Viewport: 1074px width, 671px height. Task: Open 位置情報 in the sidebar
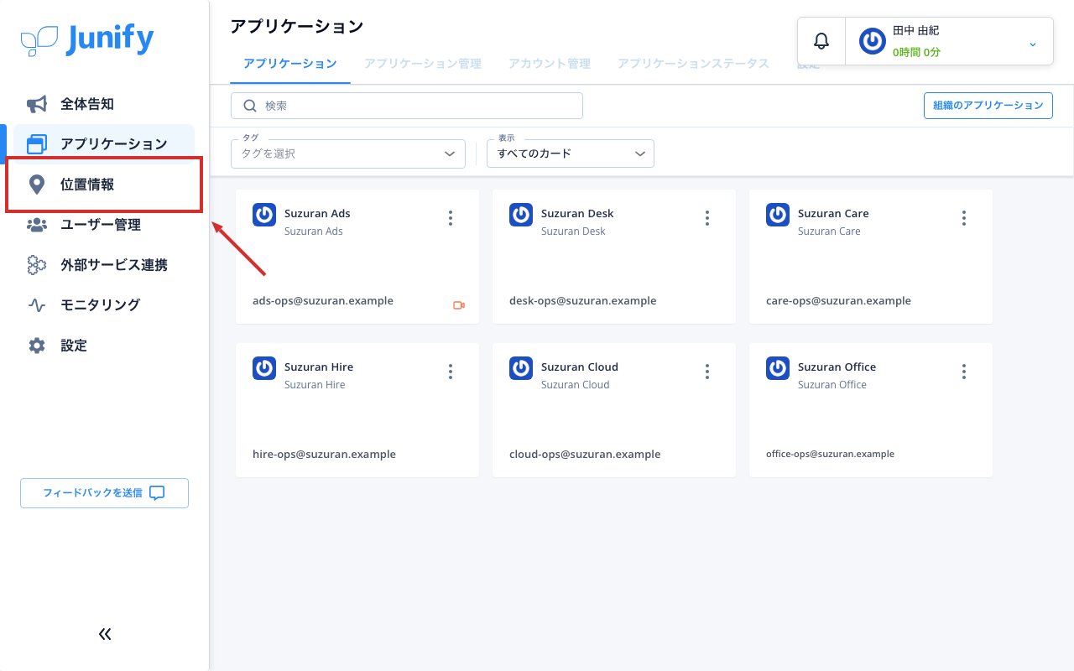(104, 185)
